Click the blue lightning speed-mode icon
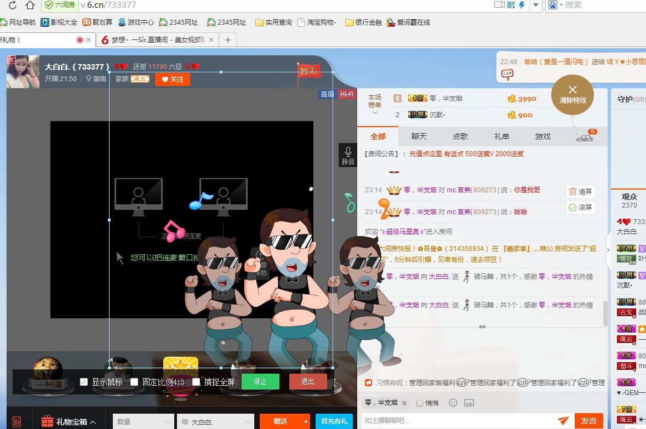This screenshot has width=646, height=429. [522, 5]
